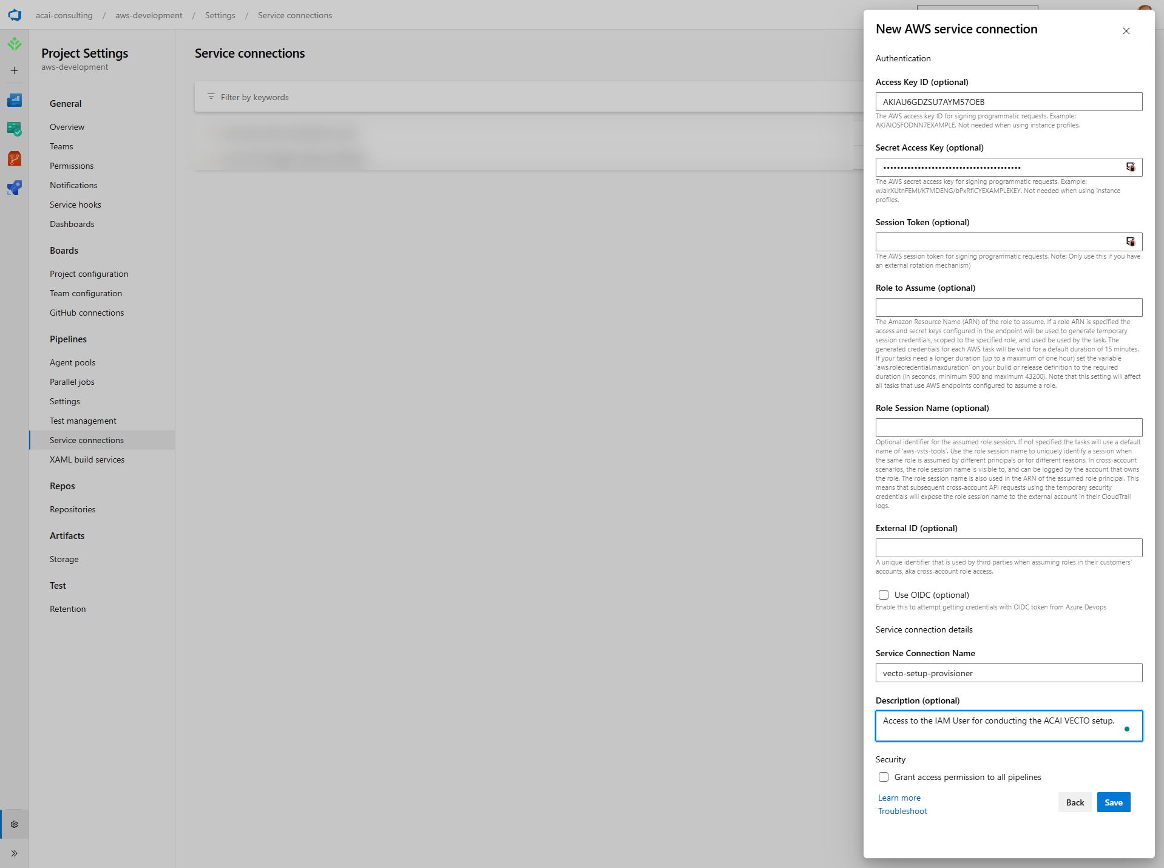Viewport: 1164px width, 868px height.
Task: Save the AWS service connection
Action: point(1114,802)
